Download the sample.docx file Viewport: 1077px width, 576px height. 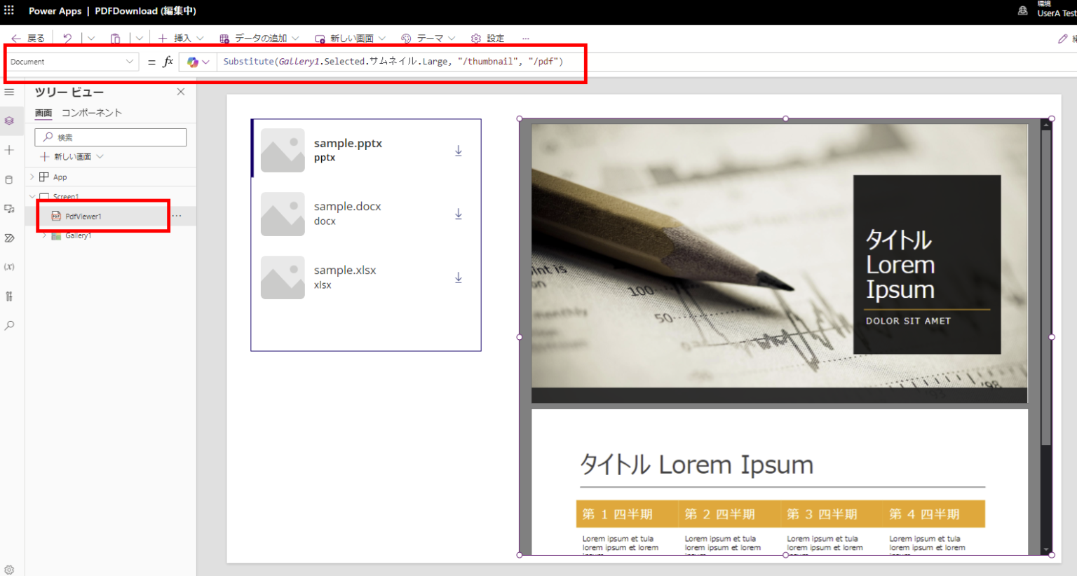[x=458, y=214]
